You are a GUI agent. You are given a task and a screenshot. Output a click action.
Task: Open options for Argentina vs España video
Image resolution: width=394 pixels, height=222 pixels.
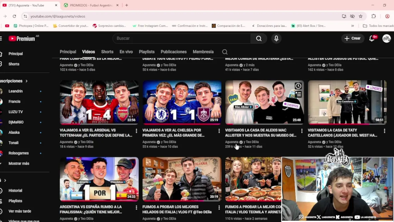click(136, 208)
